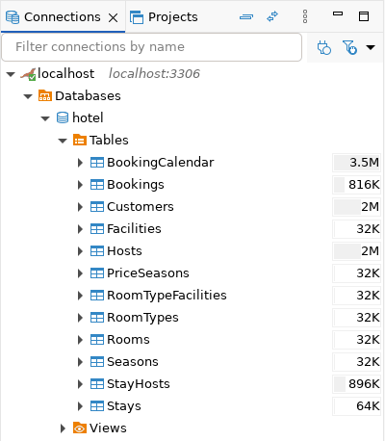Click the show connected only plug icon
The width and height of the screenshot is (385, 441).
click(x=323, y=48)
